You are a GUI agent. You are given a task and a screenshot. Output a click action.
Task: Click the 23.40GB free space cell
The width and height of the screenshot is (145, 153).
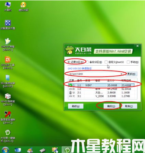tap(126, 85)
